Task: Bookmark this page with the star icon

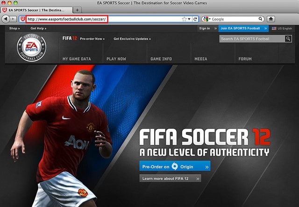Action: (x=184, y=19)
